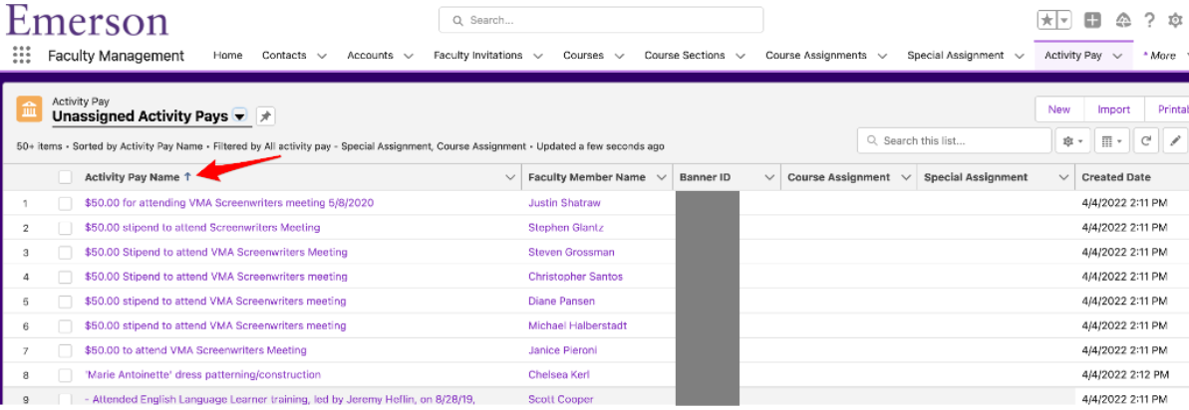Screen dimensions: 1189x410
Task: Check the row 3 Steven Grossman checkbox
Action: tap(65, 252)
